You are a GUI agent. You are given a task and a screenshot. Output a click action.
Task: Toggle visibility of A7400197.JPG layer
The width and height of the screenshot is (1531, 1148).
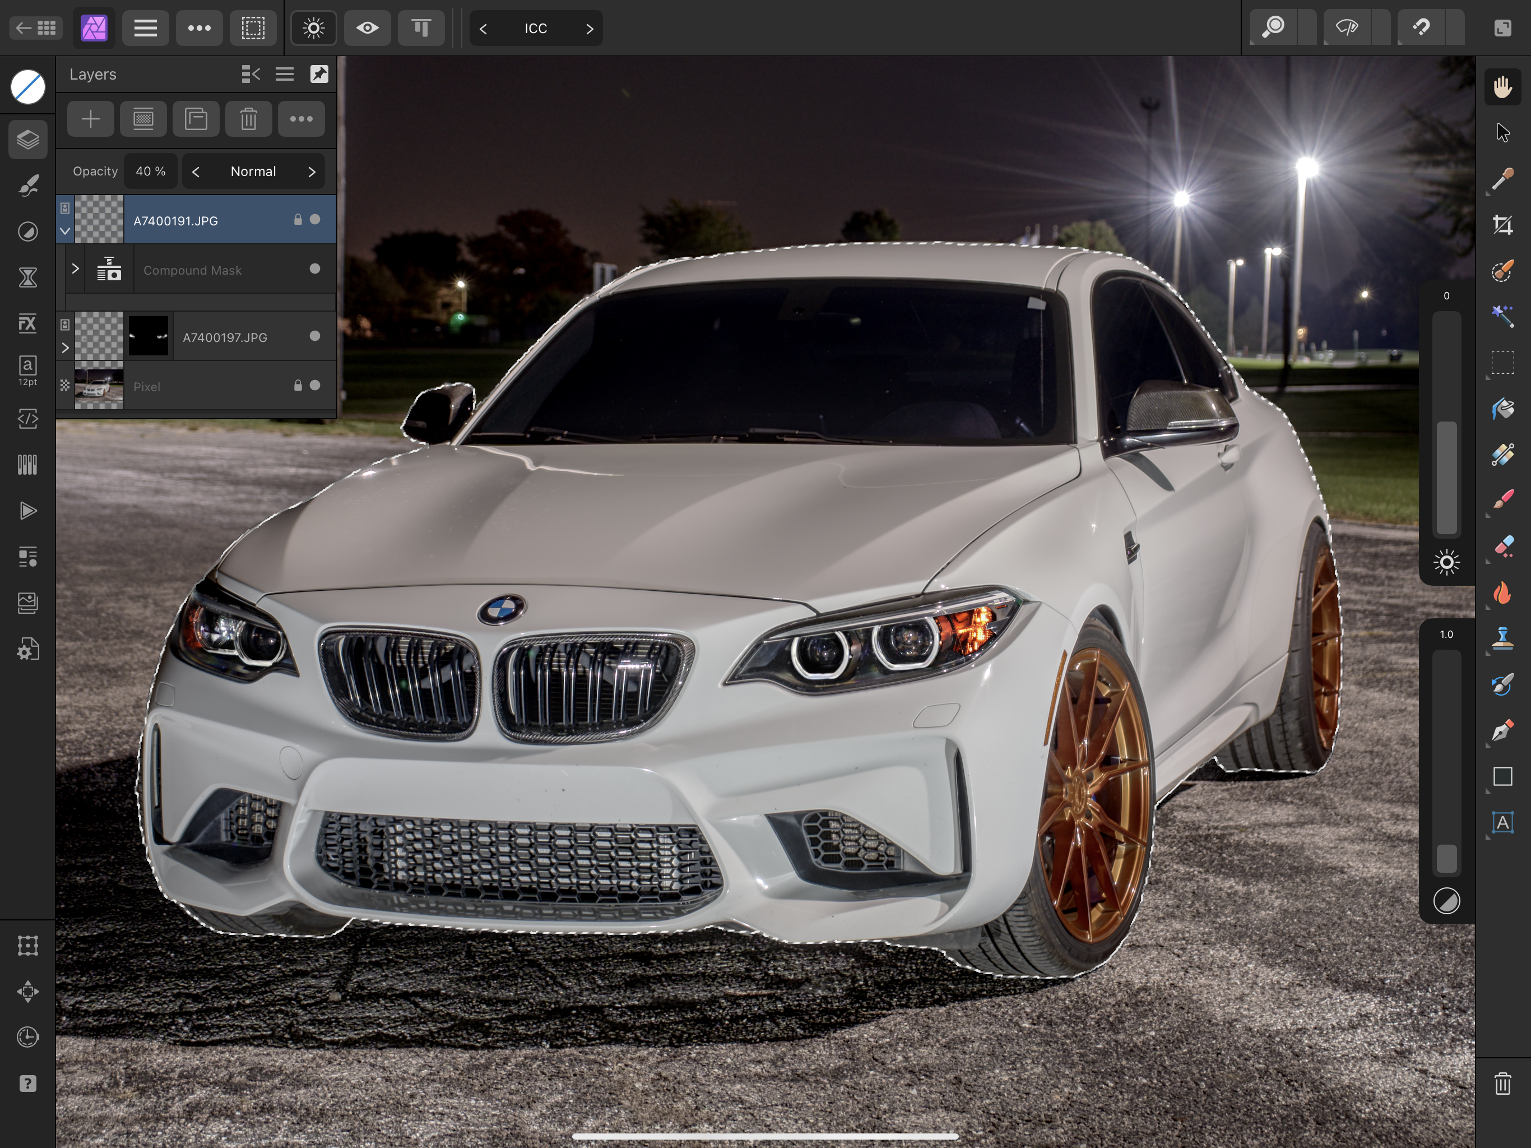point(315,336)
